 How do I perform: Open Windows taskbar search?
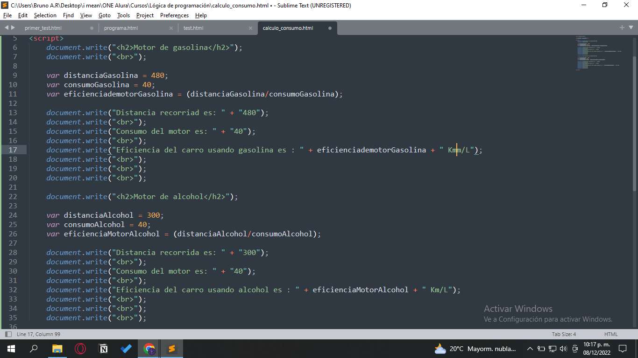(34, 348)
